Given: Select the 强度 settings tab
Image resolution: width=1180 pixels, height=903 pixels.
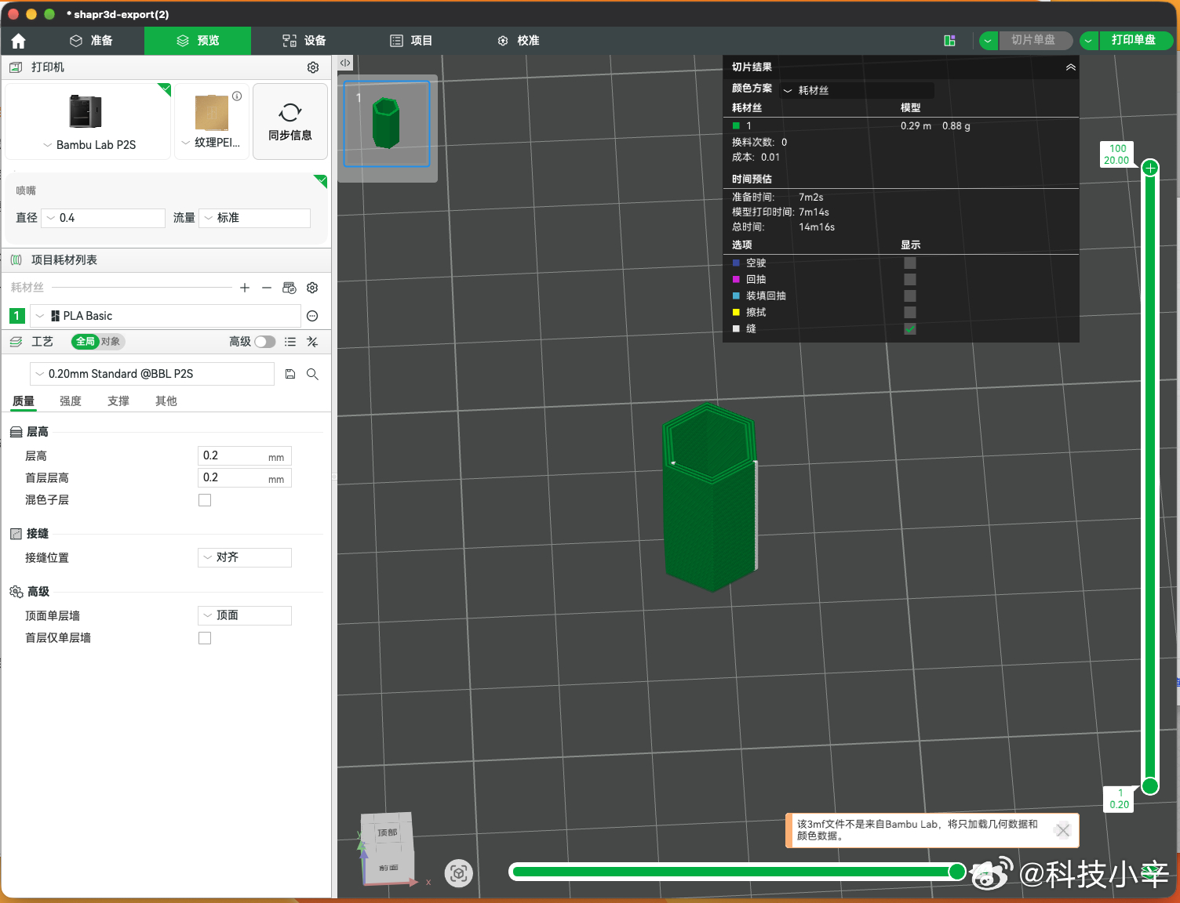Looking at the screenshot, I should click(71, 401).
